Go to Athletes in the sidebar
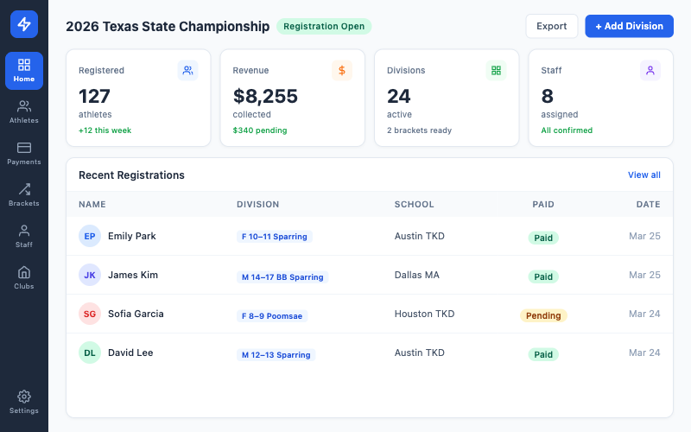Image resolution: width=691 pixels, height=432 pixels. [x=24, y=112]
